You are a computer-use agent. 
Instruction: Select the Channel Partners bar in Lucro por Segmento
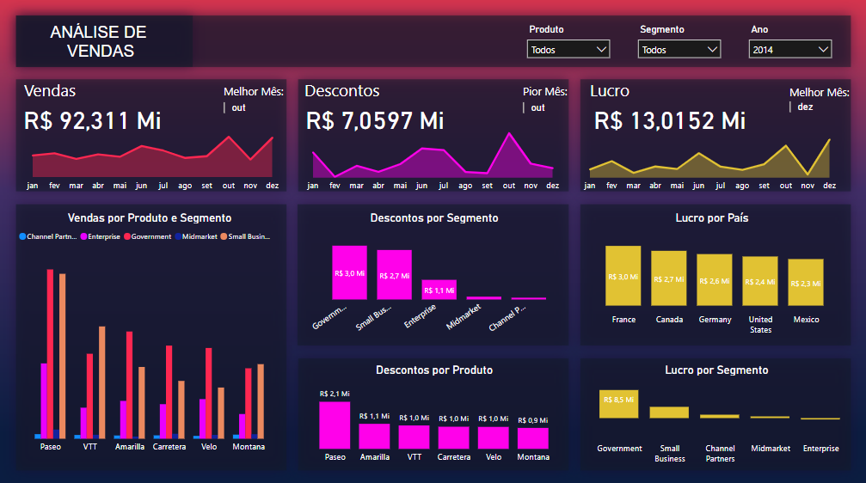point(720,416)
